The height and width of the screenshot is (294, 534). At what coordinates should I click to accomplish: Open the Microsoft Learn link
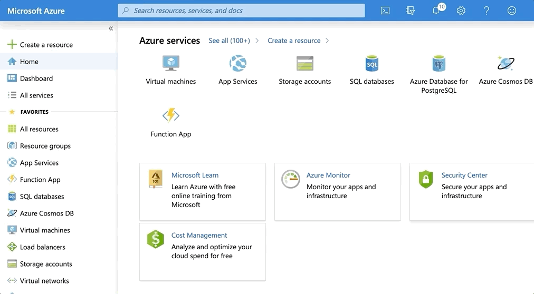195,175
